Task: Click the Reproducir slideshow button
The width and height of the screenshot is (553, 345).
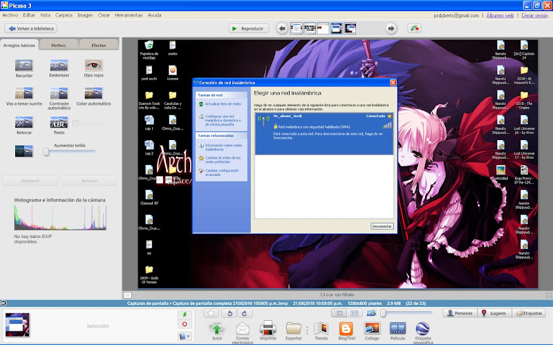Action: [249, 28]
